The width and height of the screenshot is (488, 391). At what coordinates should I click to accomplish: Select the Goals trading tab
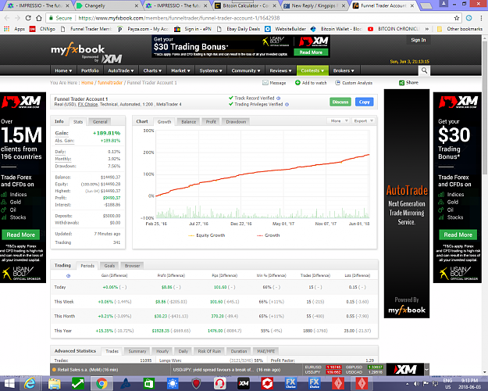click(109, 266)
